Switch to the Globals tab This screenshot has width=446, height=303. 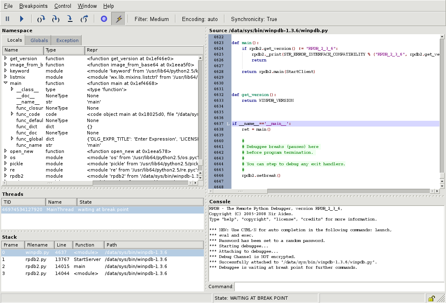point(38,40)
